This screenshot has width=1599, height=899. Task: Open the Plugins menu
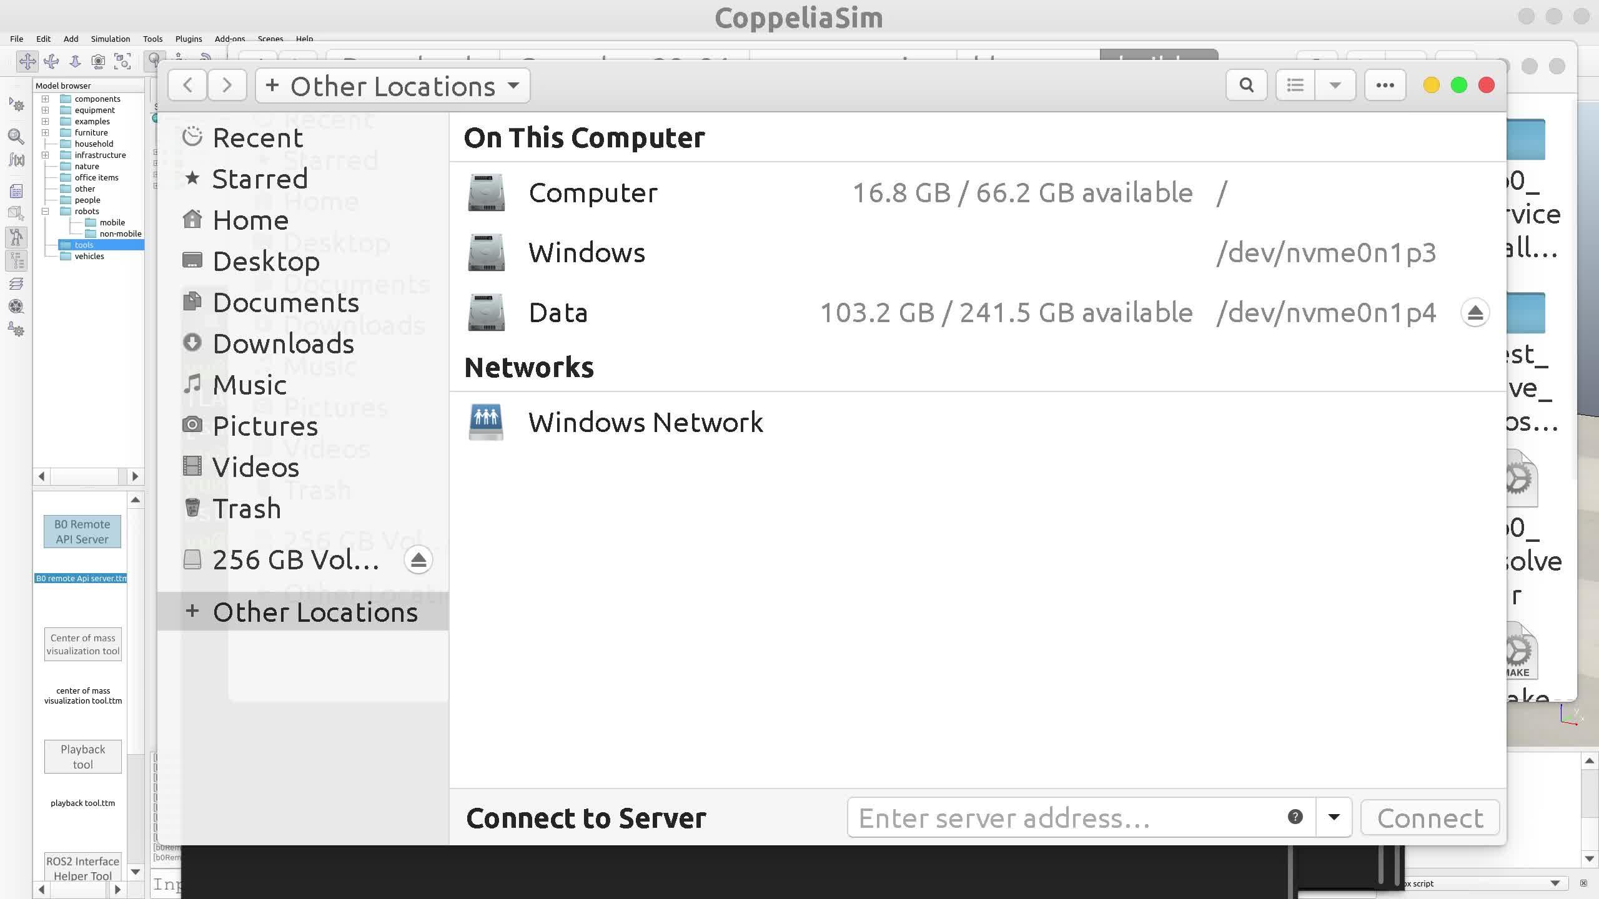pyautogui.click(x=189, y=39)
